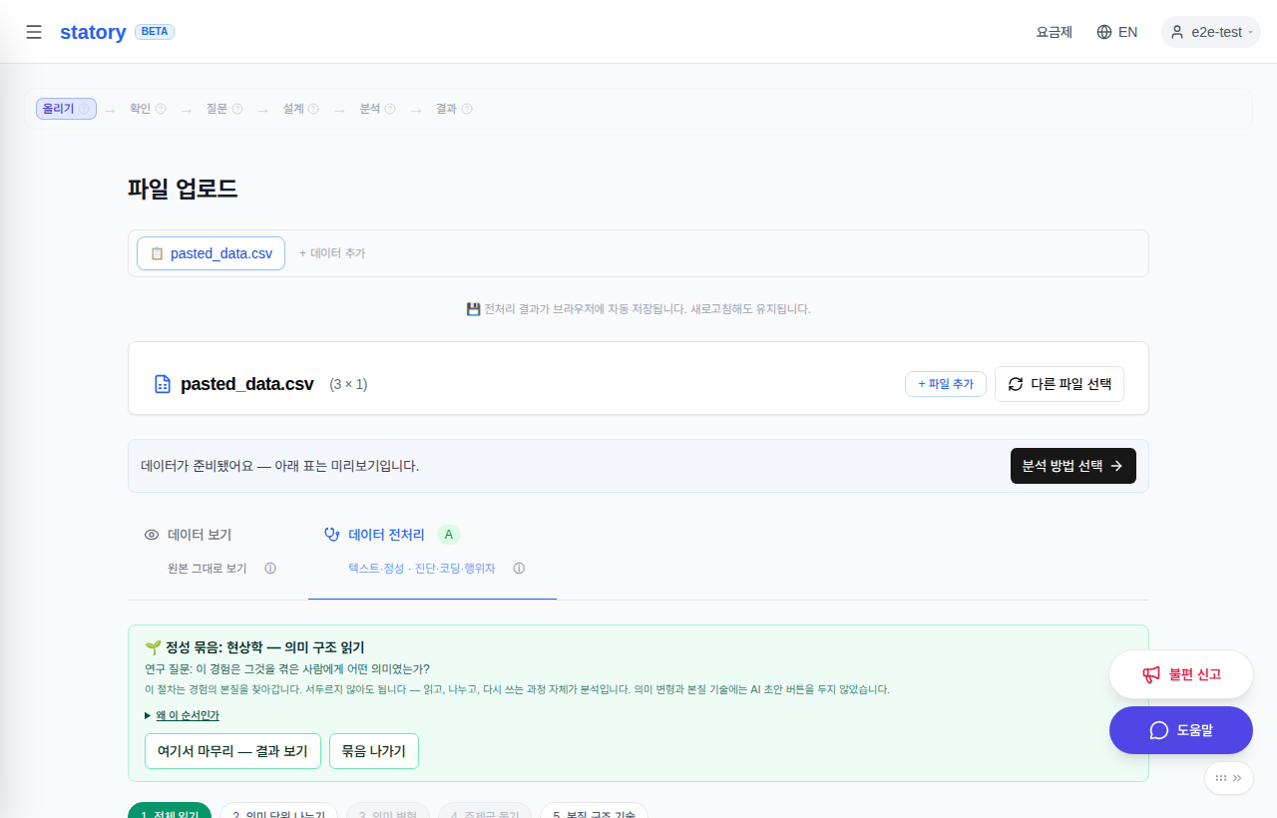
Task: Open the hamburger navigation menu
Action: [34, 32]
